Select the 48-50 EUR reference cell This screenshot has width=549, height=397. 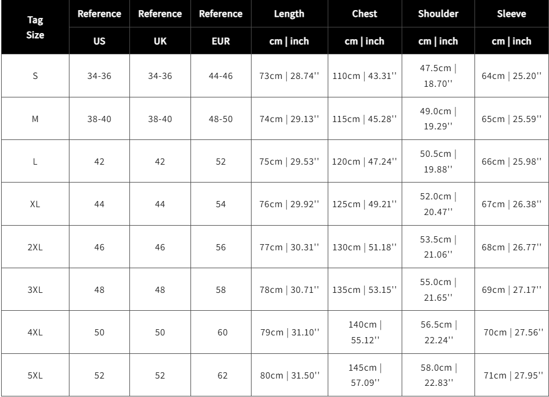click(x=221, y=119)
